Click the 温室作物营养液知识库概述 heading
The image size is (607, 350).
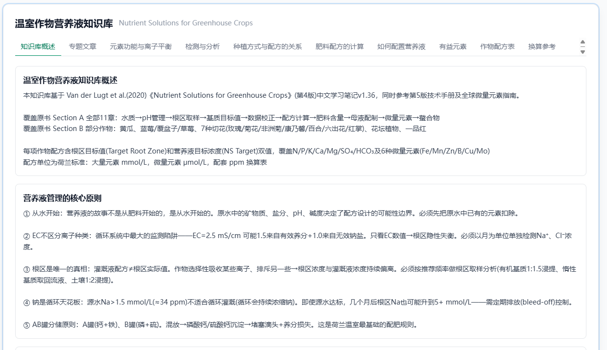click(x=70, y=80)
